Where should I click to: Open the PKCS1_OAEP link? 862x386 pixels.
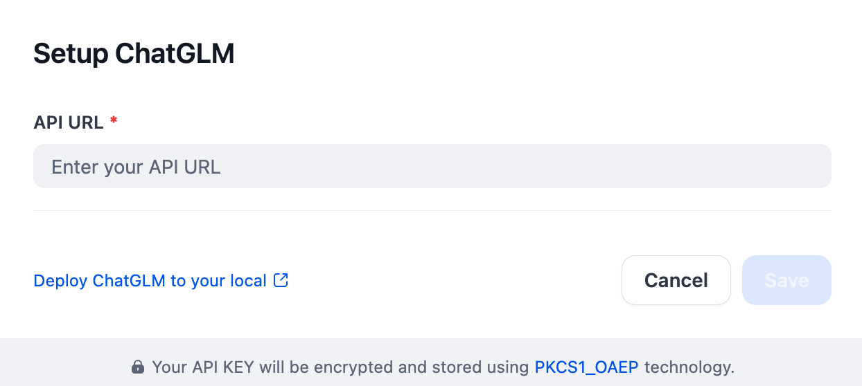pyautogui.click(x=586, y=367)
